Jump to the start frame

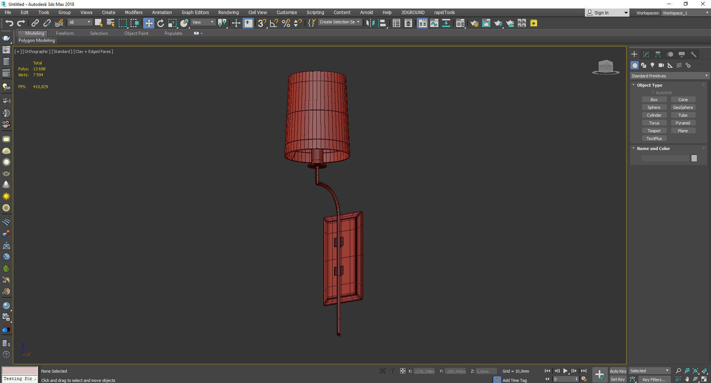click(547, 371)
